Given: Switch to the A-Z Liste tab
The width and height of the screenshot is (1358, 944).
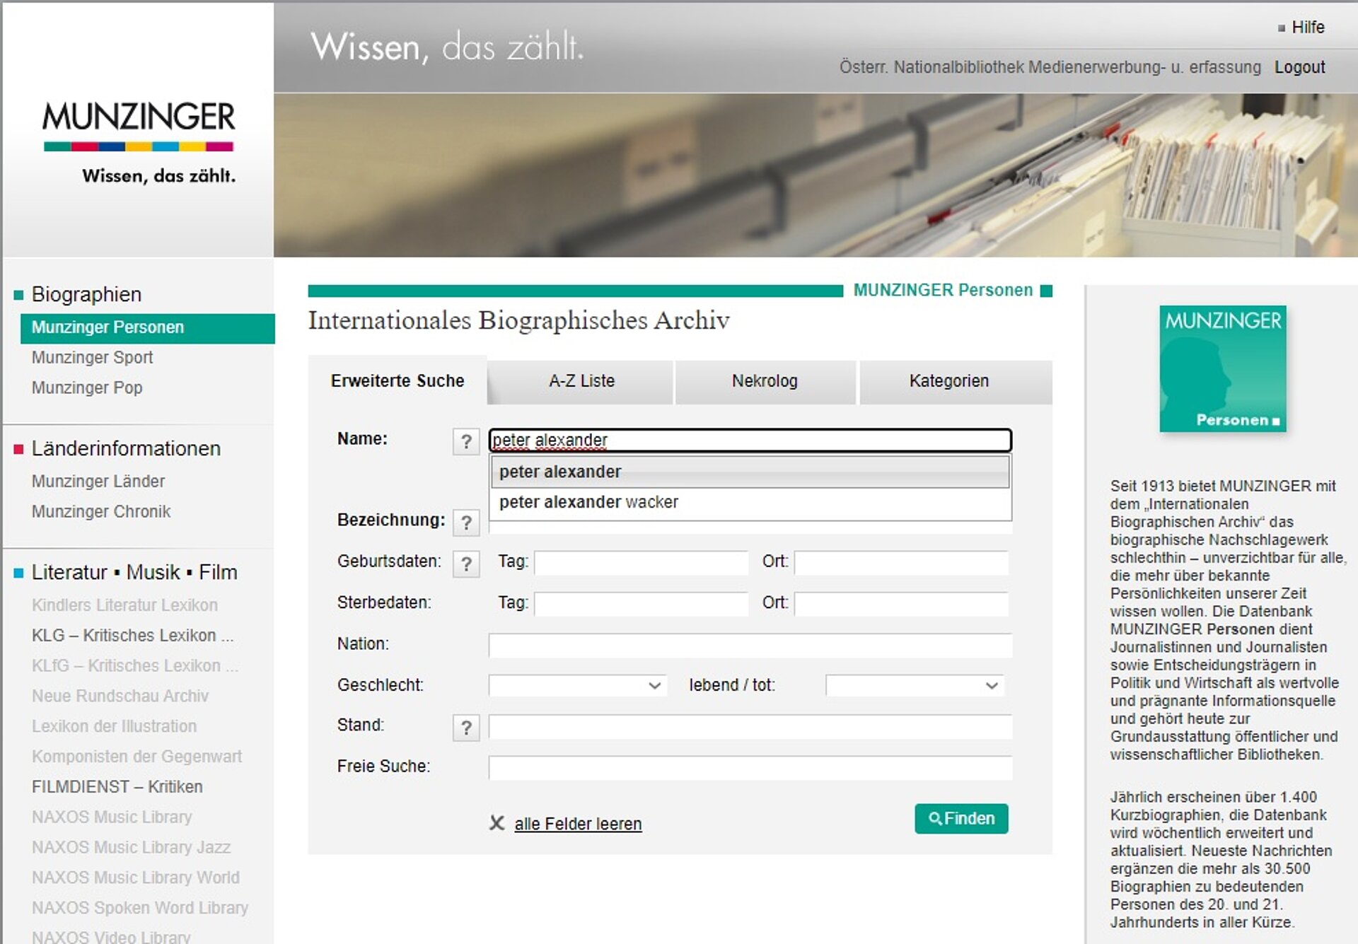Looking at the screenshot, I should [x=581, y=381].
